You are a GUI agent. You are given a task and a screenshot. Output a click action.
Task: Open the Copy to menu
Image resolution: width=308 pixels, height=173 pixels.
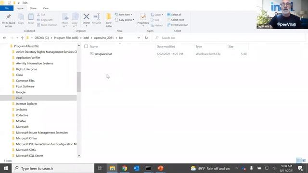point(75,20)
